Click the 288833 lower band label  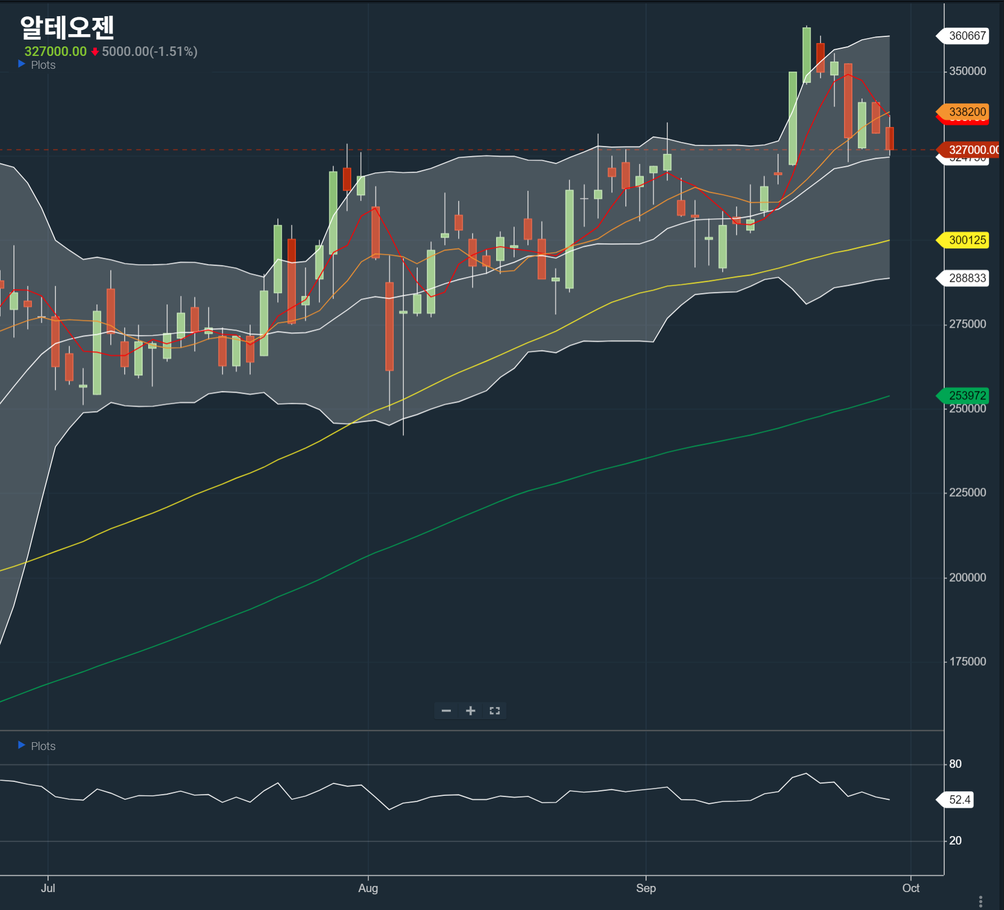(967, 278)
